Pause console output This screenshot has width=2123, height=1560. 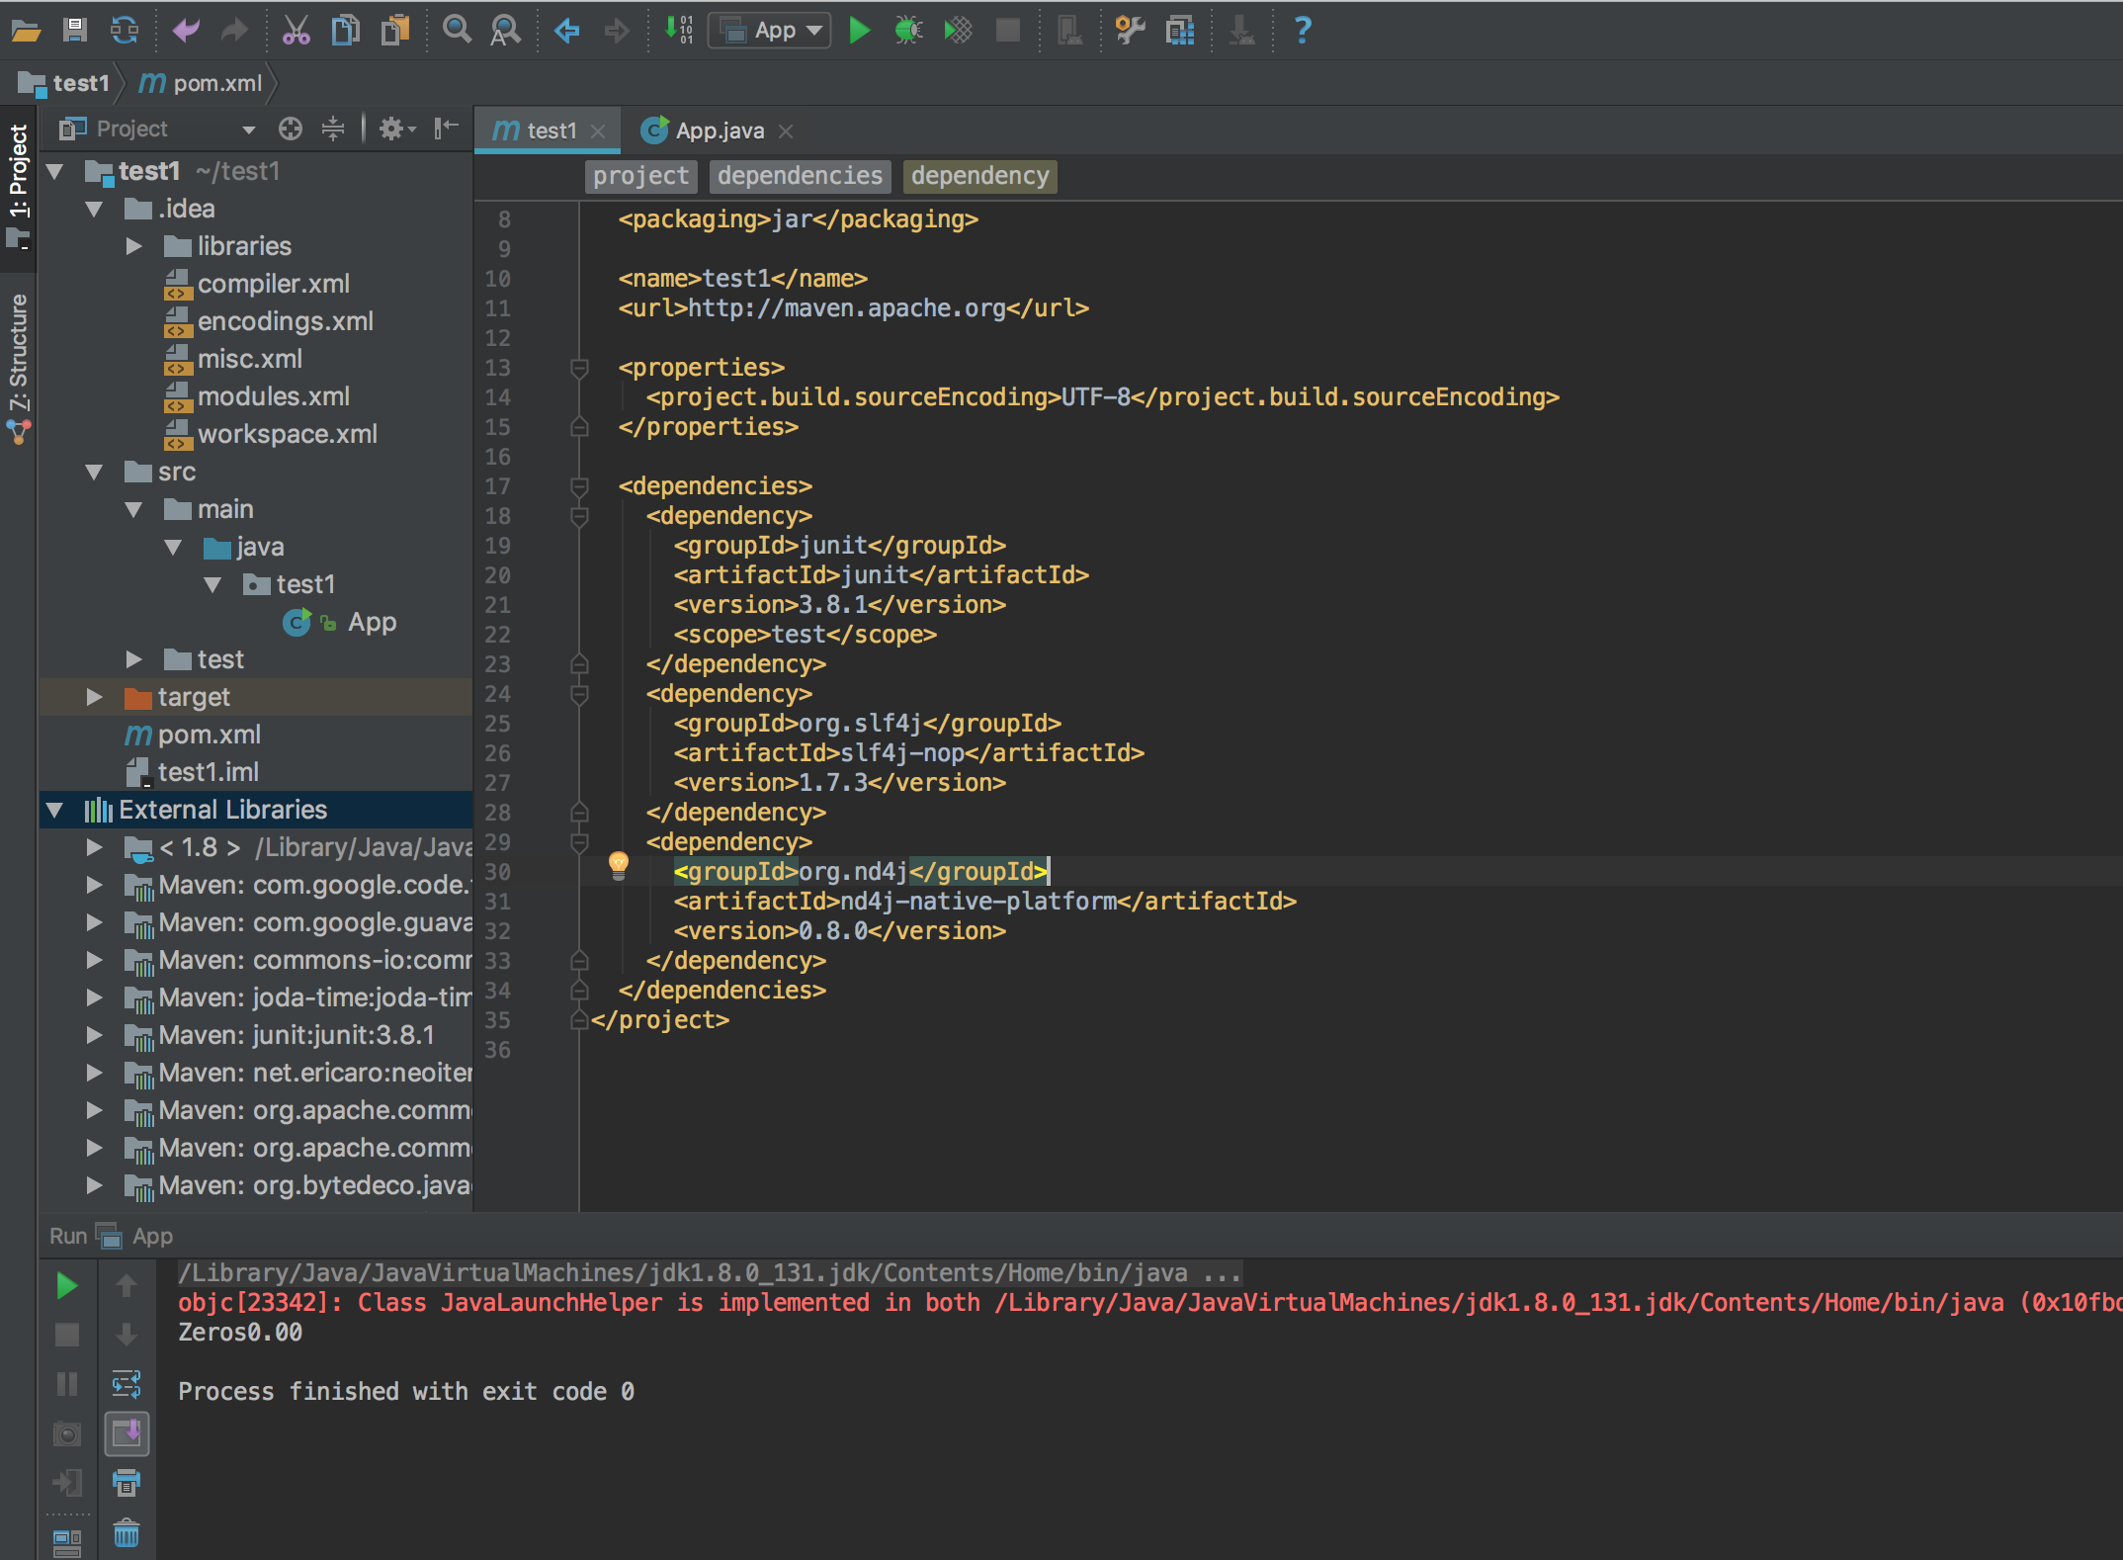tap(66, 1384)
